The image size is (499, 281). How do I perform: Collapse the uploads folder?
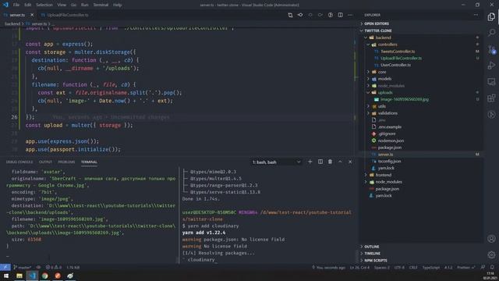385,92
